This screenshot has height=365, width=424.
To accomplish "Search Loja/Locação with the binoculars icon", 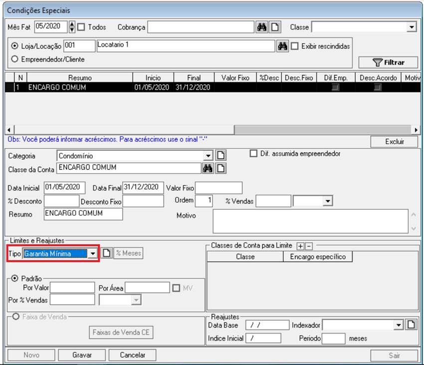I will pyautogui.click(x=282, y=46).
